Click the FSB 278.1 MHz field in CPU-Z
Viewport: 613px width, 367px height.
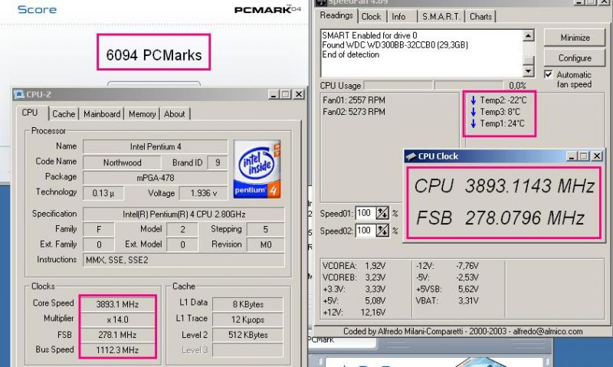tap(118, 335)
